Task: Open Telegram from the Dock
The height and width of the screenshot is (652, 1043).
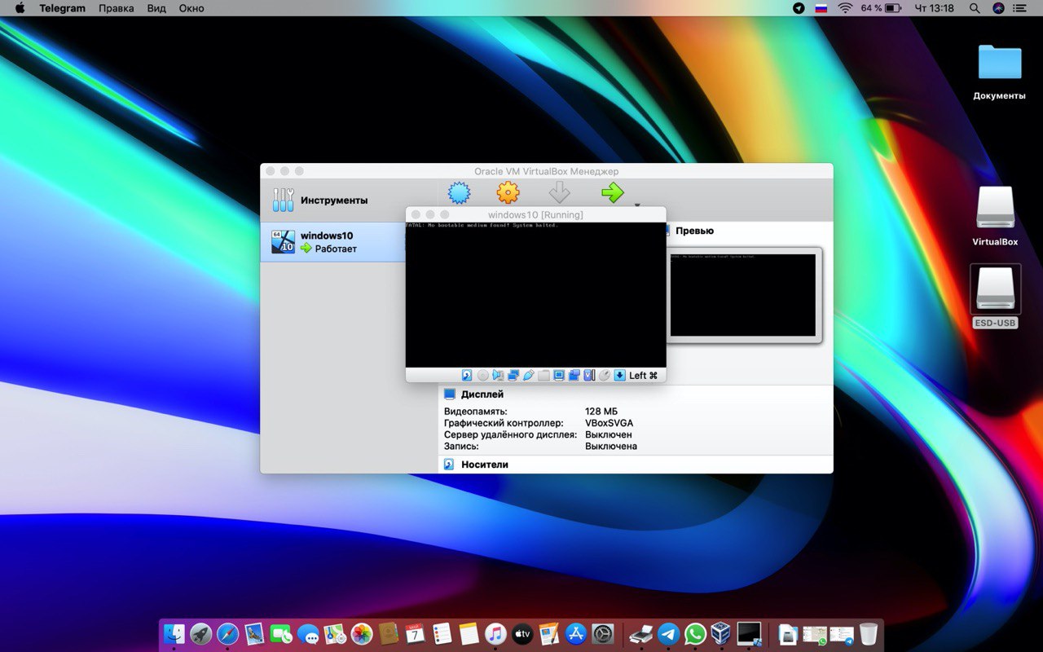Action: pos(668,633)
